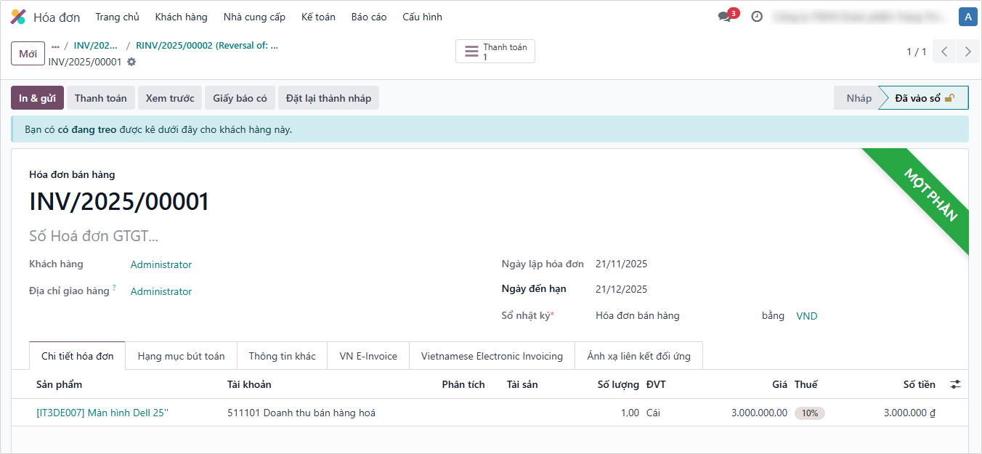Viewport: 982px width, 454px height.
Task: Switch to the VN E-Invoice tab
Action: point(368,356)
